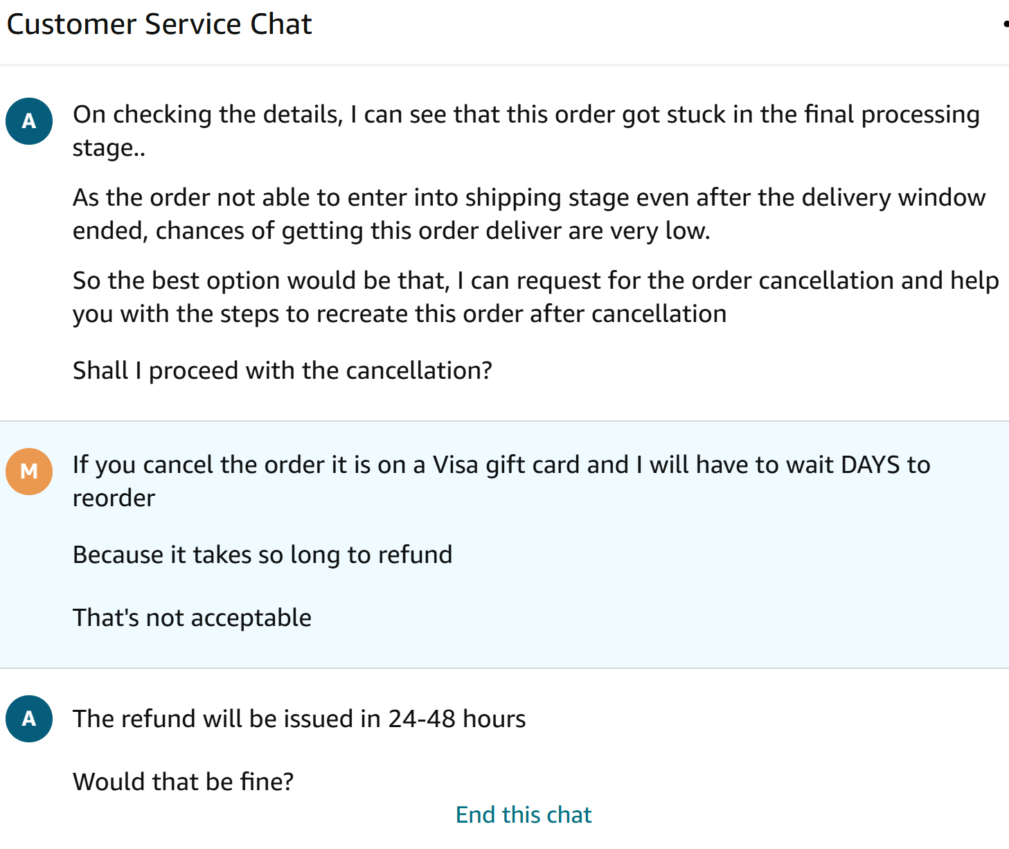
Task: Click the message about the delivery window ending
Action: point(528,214)
